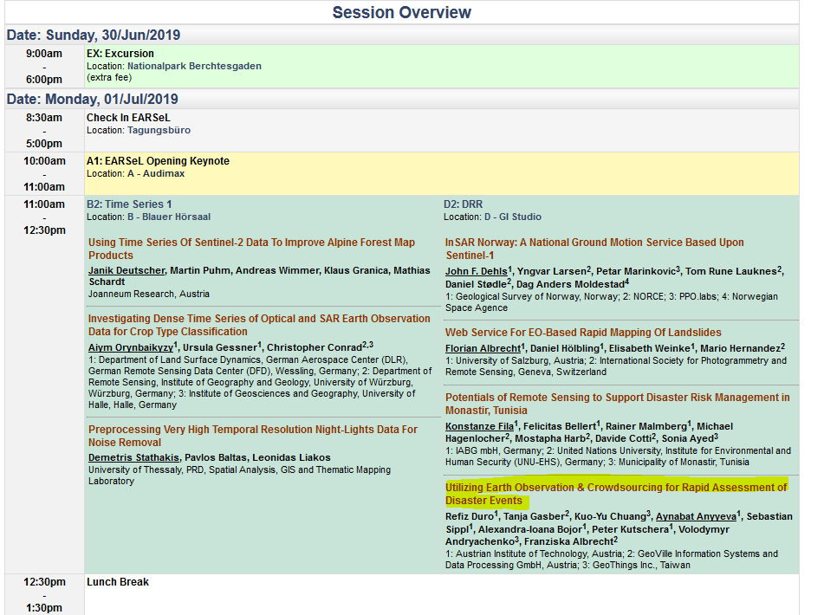Click the (extra fee) note

tap(109, 78)
